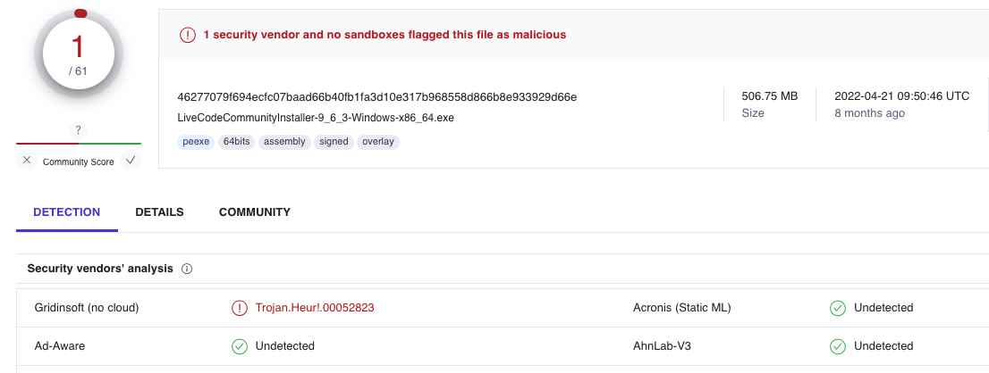
Task: Click the community score X downvote icon
Action: [x=27, y=161]
